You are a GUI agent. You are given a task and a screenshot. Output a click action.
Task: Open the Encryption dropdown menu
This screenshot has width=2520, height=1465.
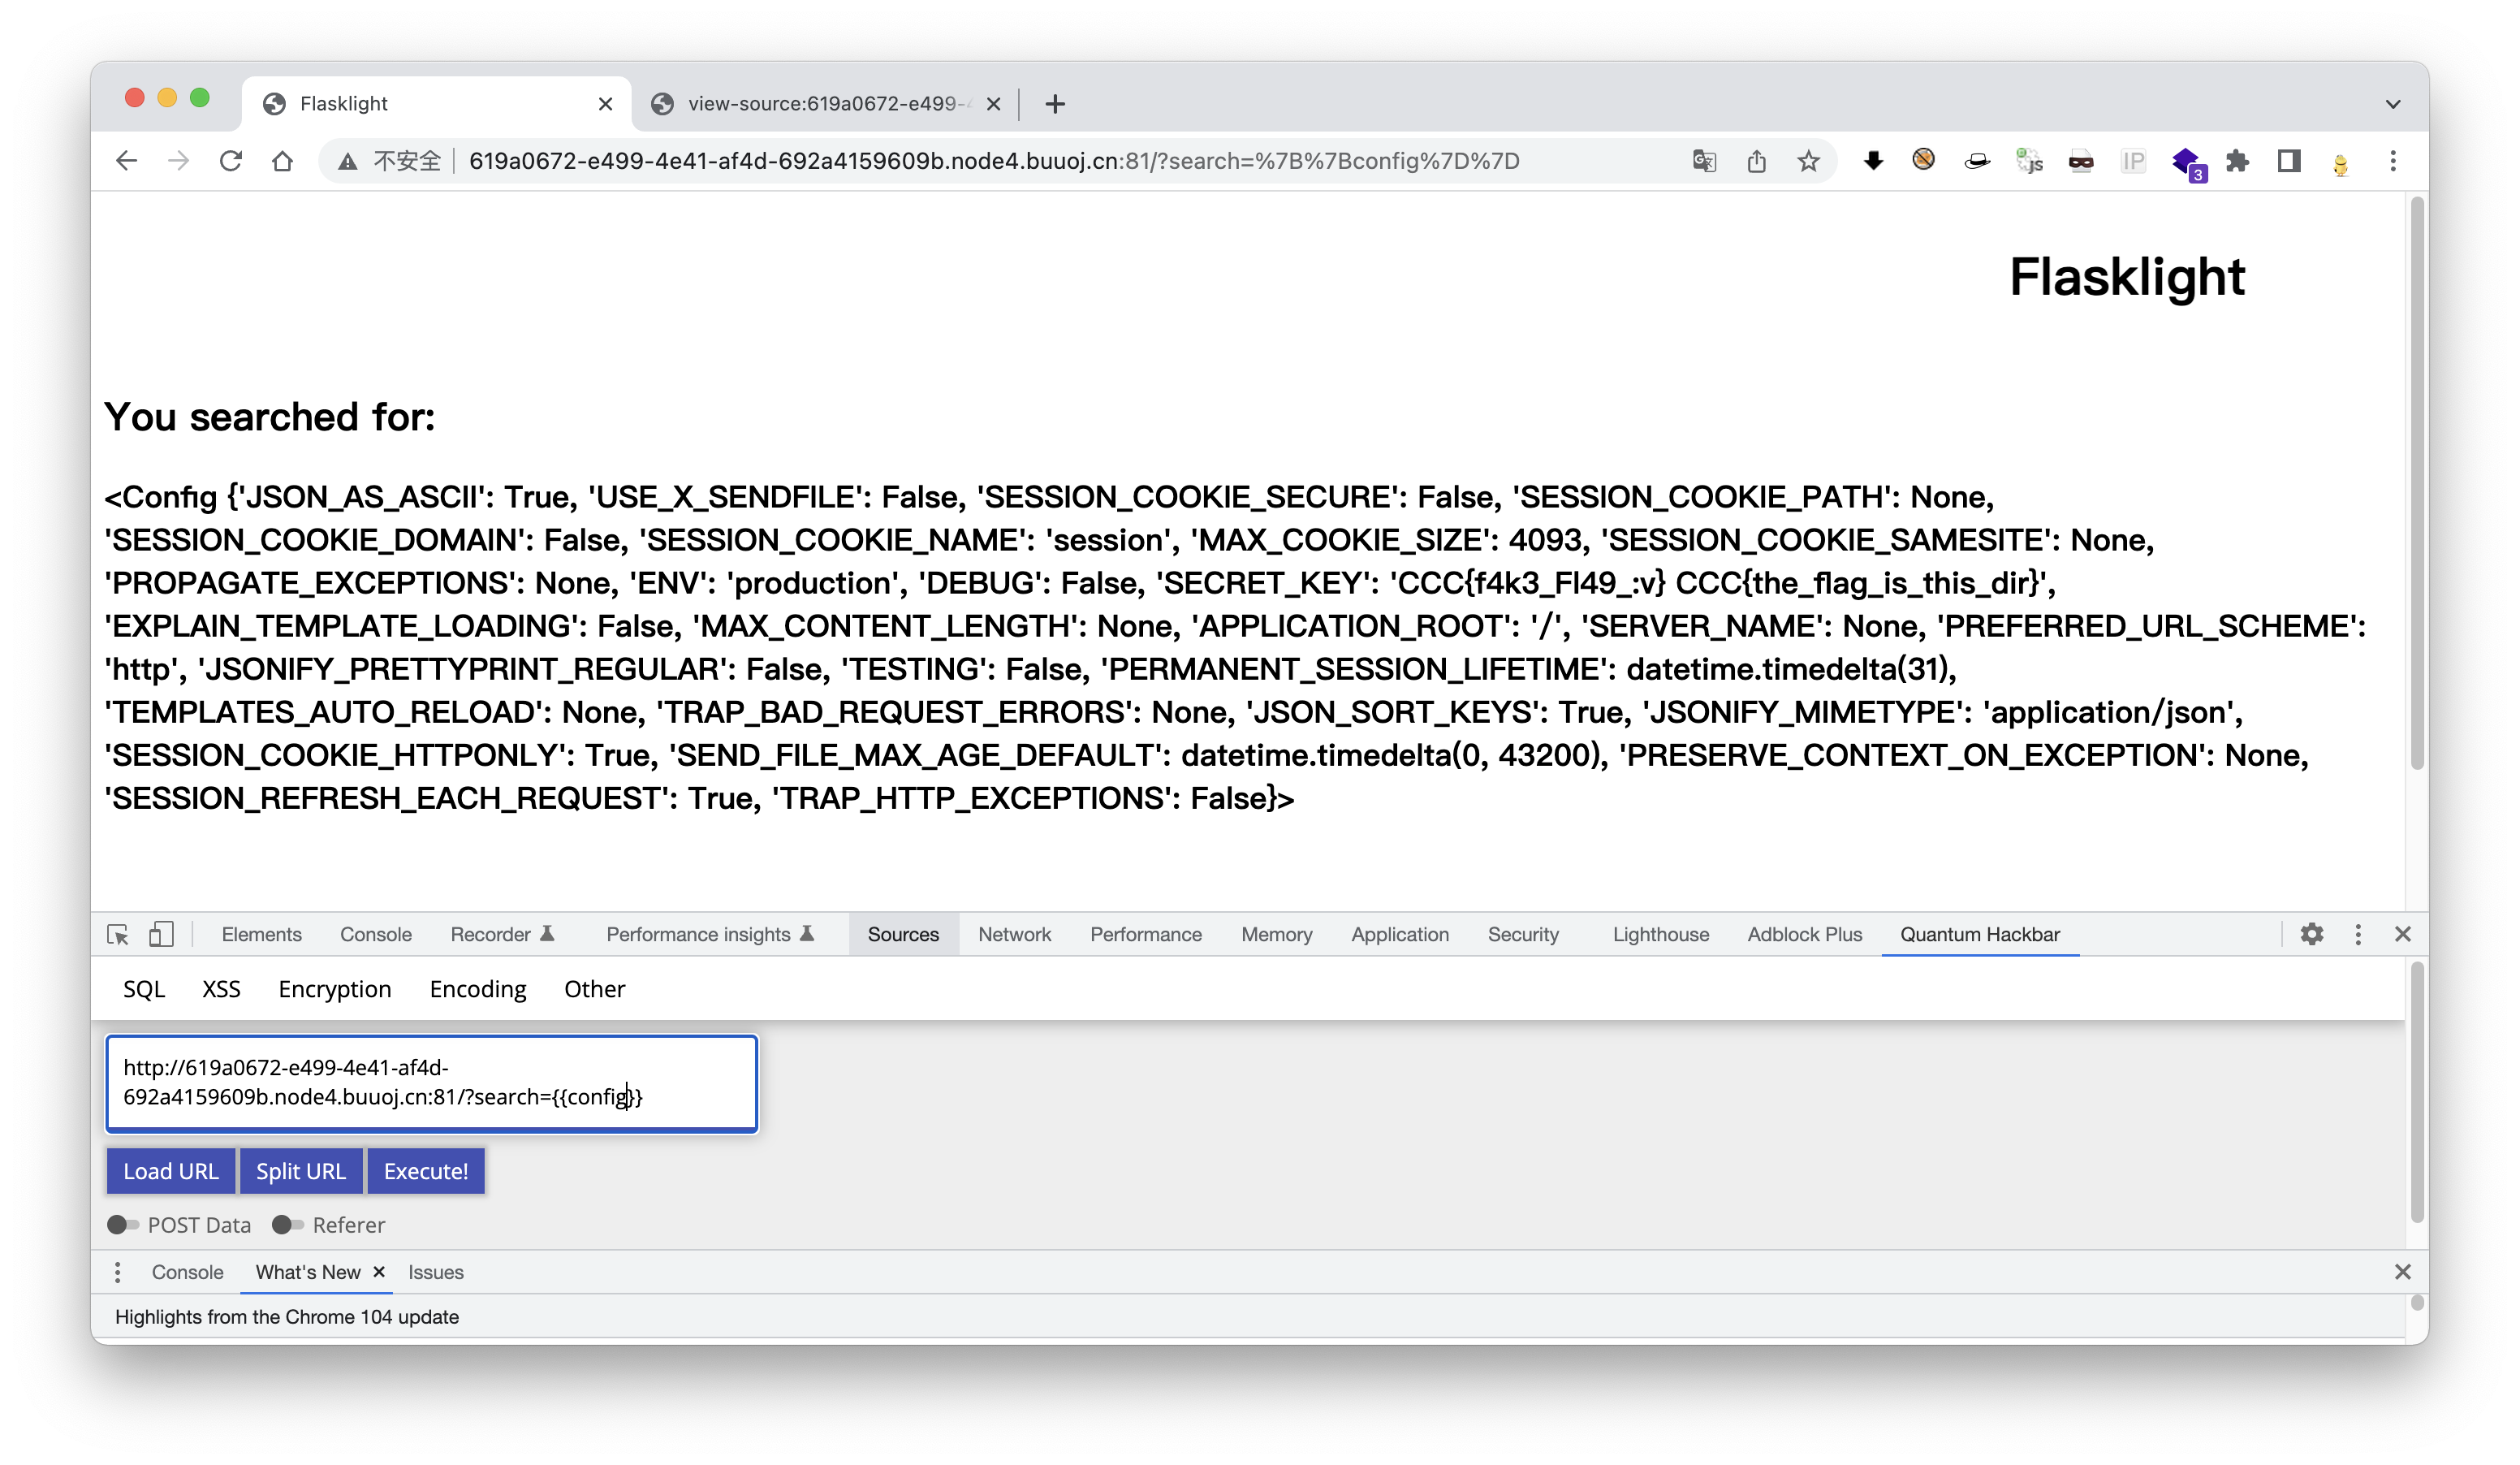coord(335,989)
